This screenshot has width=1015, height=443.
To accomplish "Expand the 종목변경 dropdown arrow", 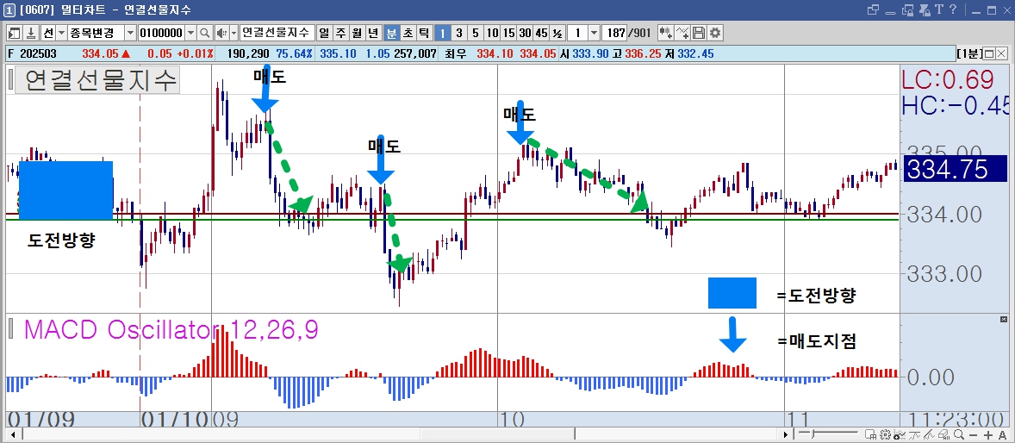I will [129, 33].
